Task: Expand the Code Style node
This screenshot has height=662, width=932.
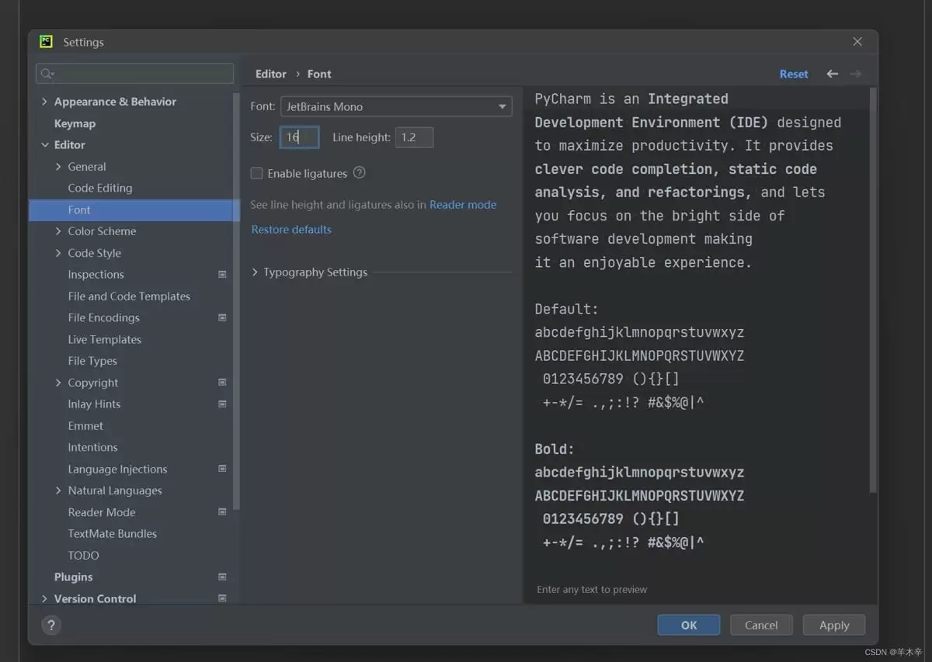Action: click(x=58, y=253)
